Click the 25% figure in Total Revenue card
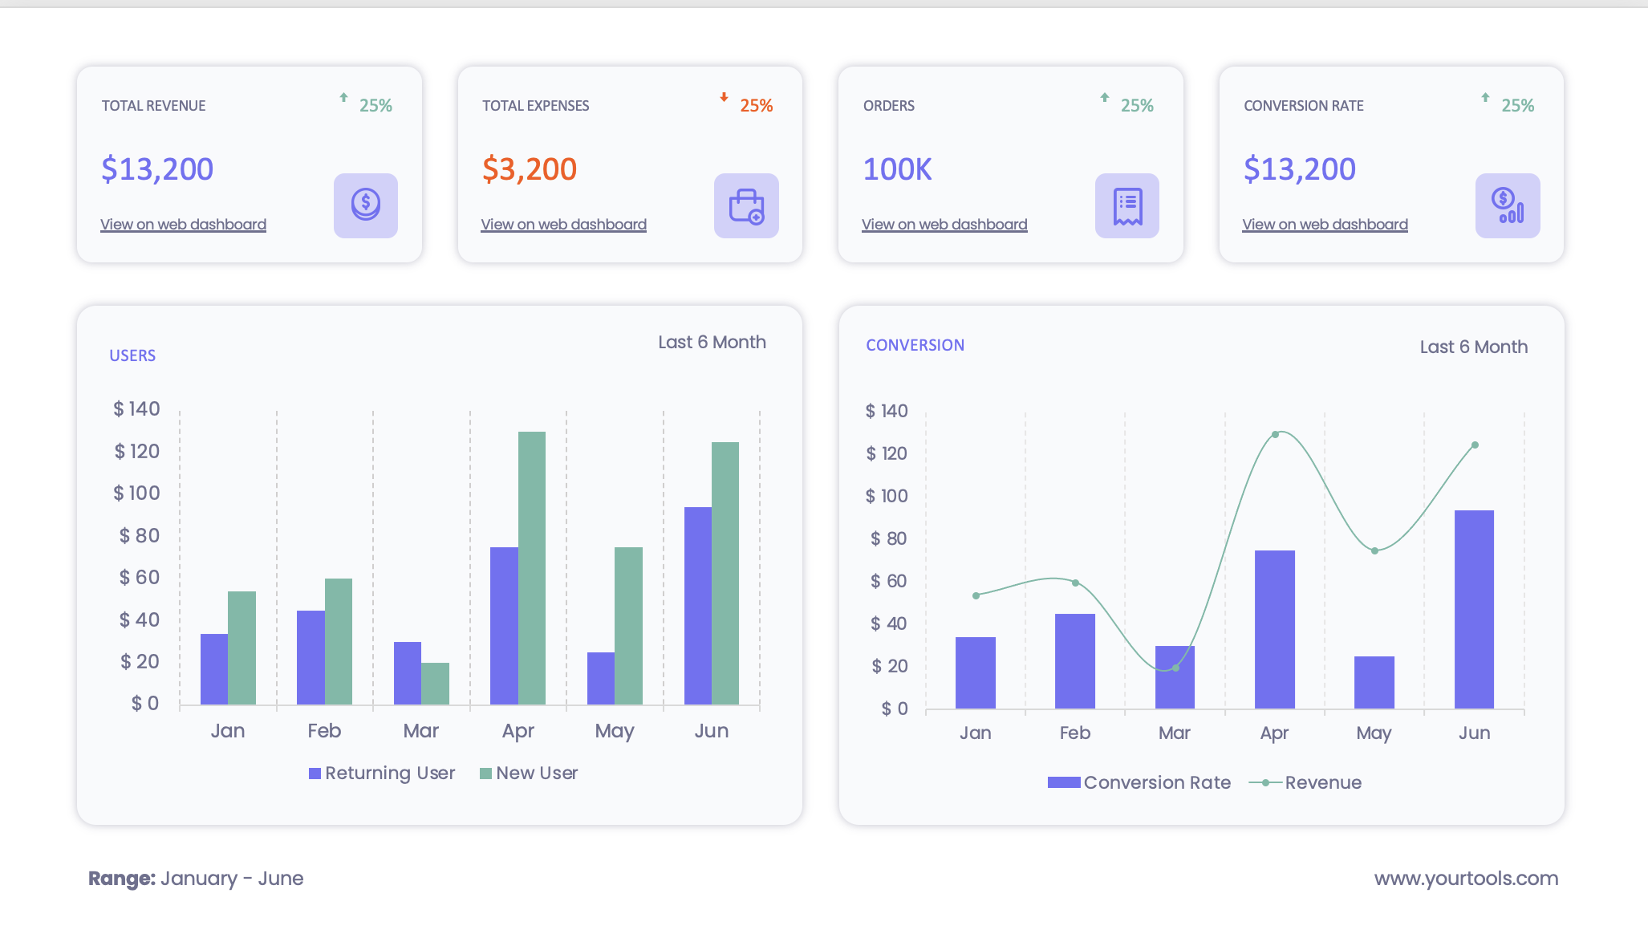Screen dimensions: 1648x934 pos(375,106)
